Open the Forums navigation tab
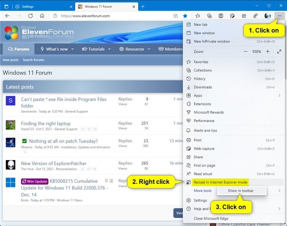 click(x=18, y=49)
